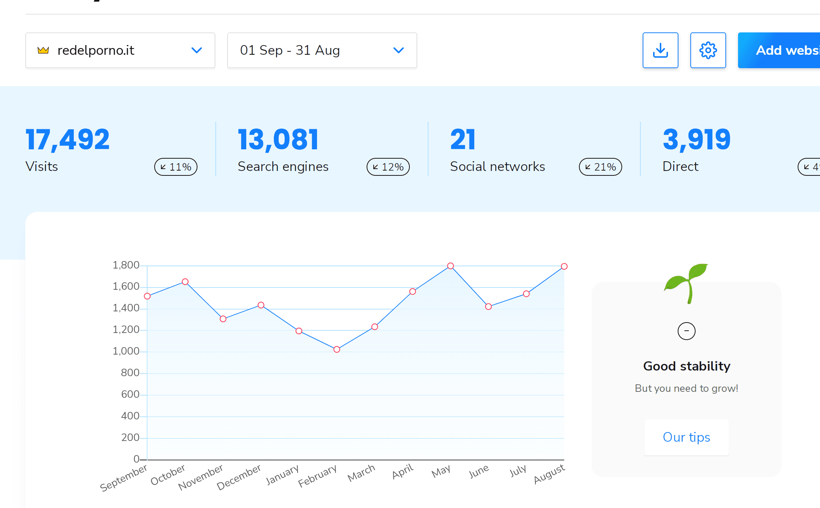This screenshot has width=820, height=508.
Task: Click the chevron arrow on the date dropdown
Action: pyautogui.click(x=399, y=50)
